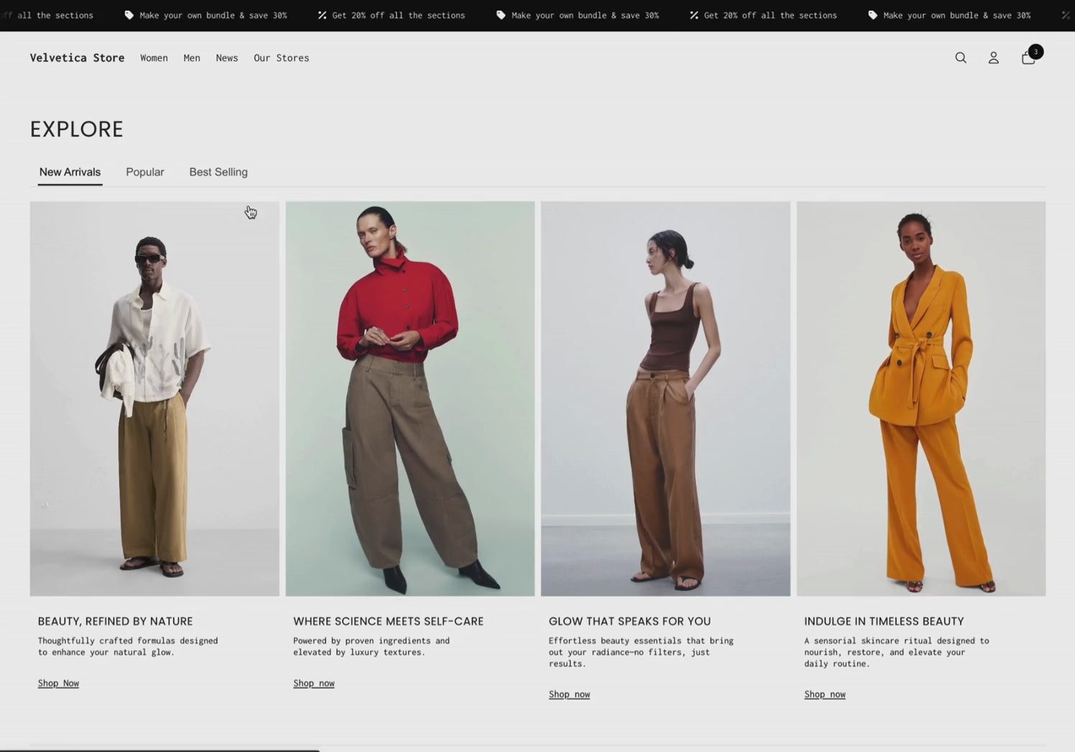The width and height of the screenshot is (1075, 752).
Task: Click the red shirt model product image
Action: 410,398
